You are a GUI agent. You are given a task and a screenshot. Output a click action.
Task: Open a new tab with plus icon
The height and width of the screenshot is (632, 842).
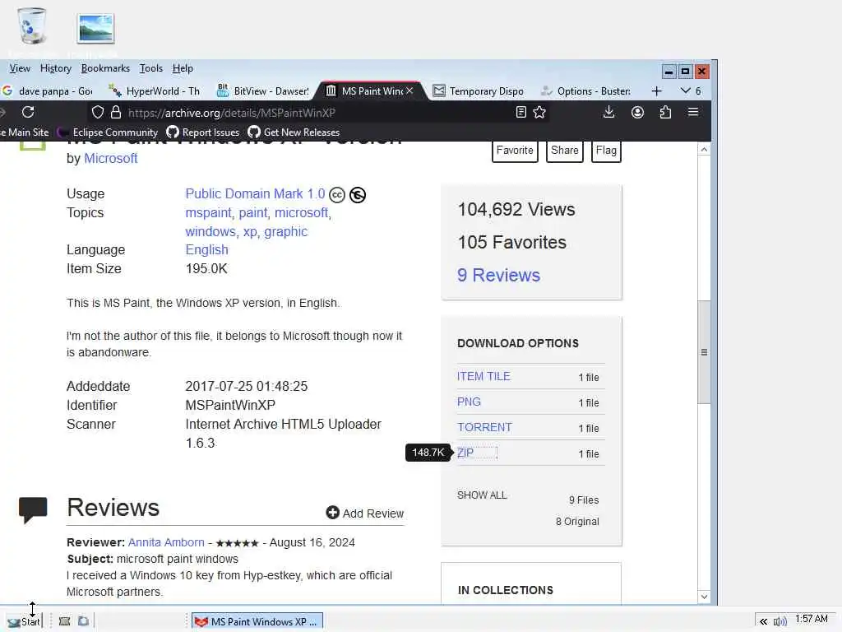656,91
